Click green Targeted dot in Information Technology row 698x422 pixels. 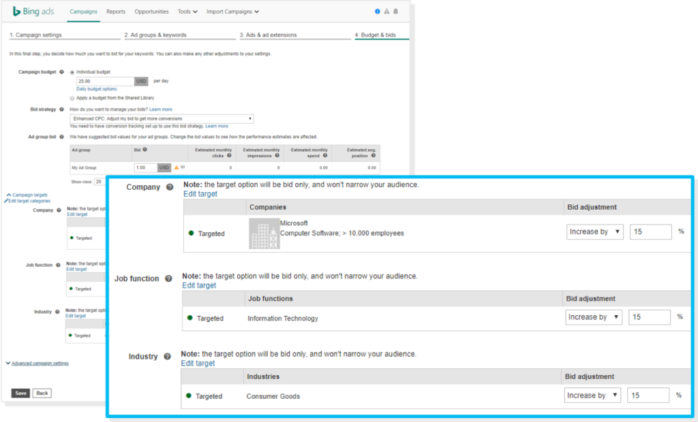189,318
